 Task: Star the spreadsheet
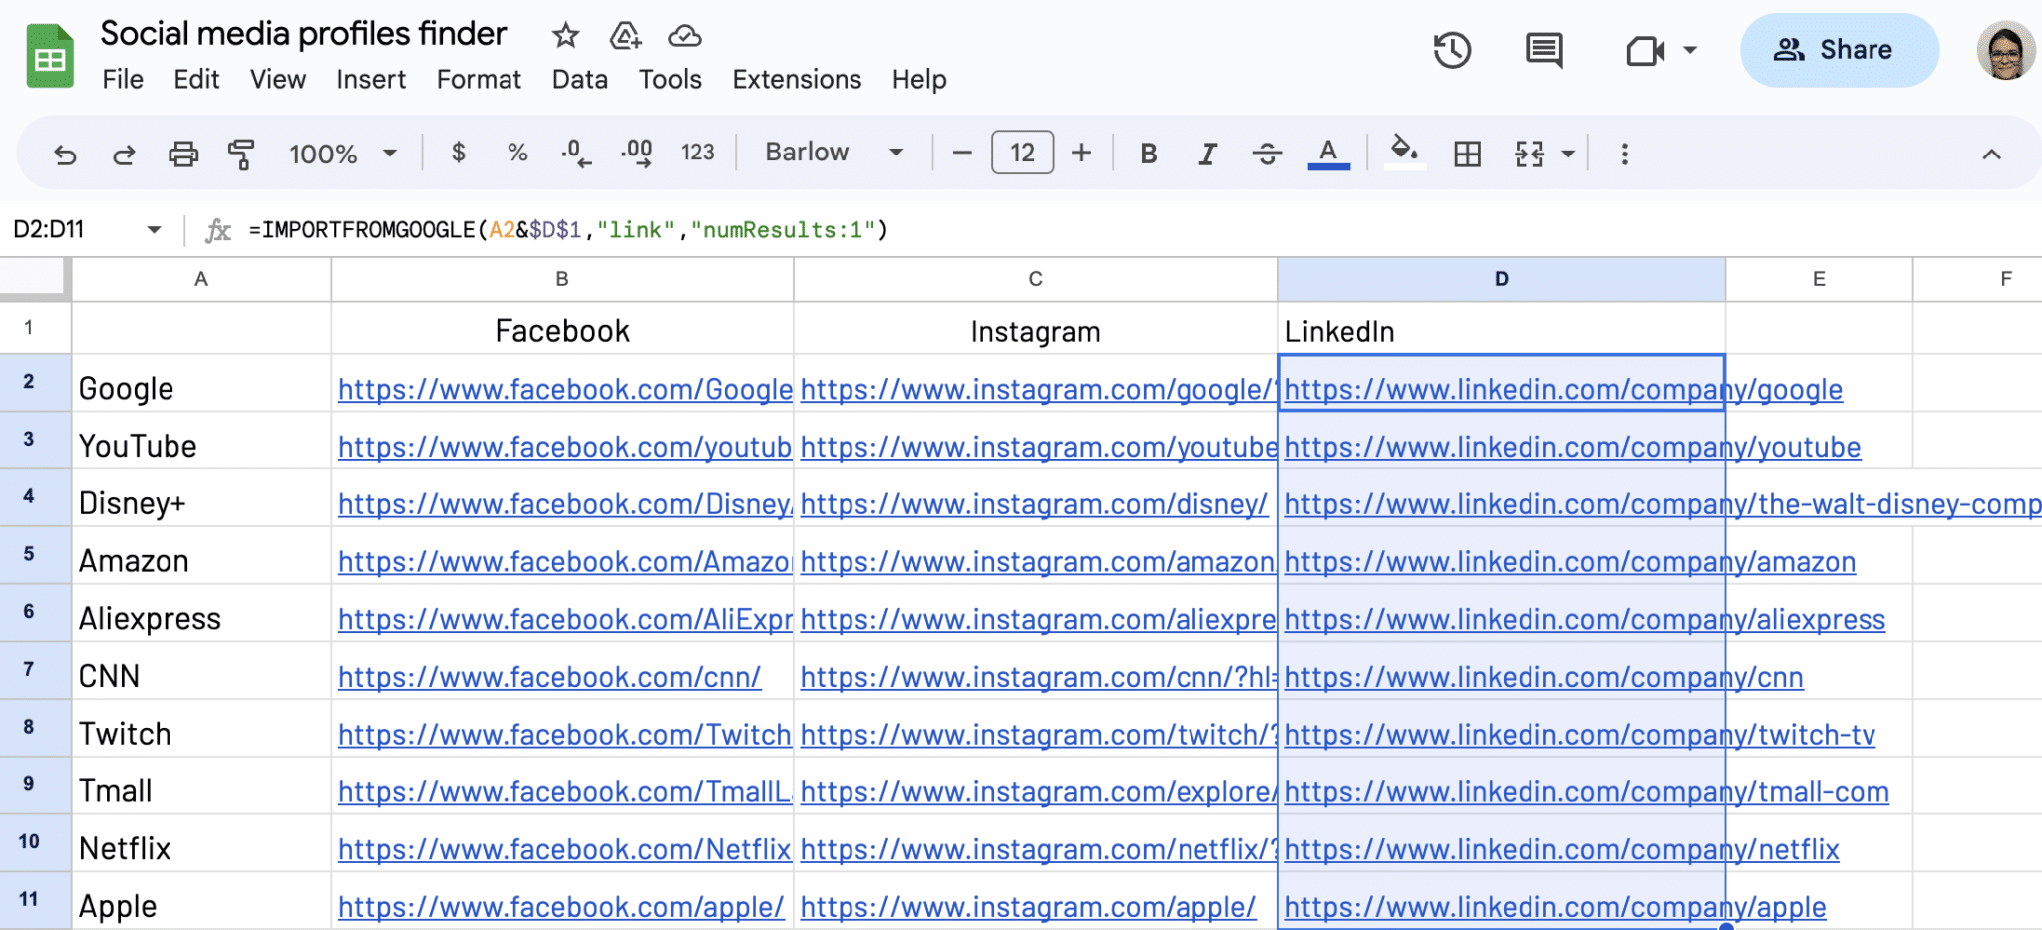[x=564, y=34]
